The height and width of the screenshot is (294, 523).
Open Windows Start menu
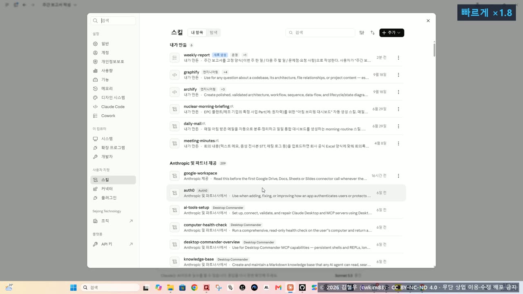point(74,287)
